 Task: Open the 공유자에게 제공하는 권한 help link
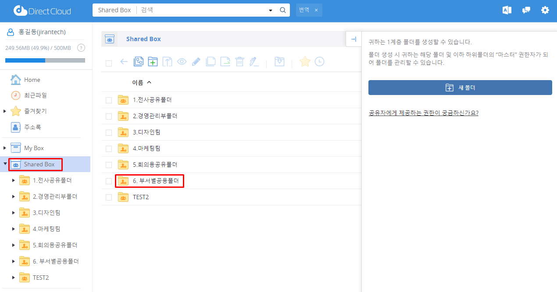[423, 113]
